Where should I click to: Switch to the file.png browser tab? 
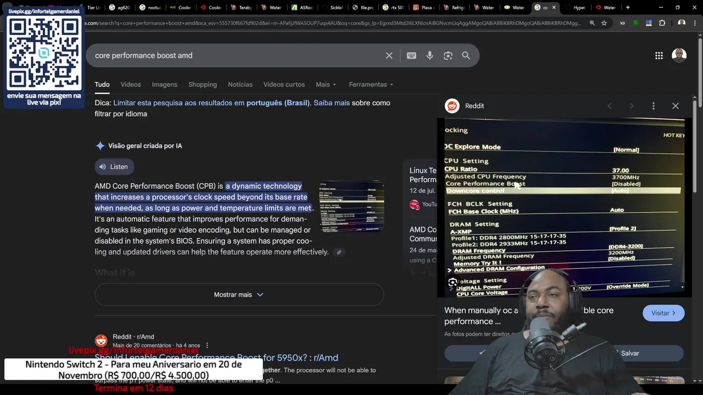click(x=362, y=8)
